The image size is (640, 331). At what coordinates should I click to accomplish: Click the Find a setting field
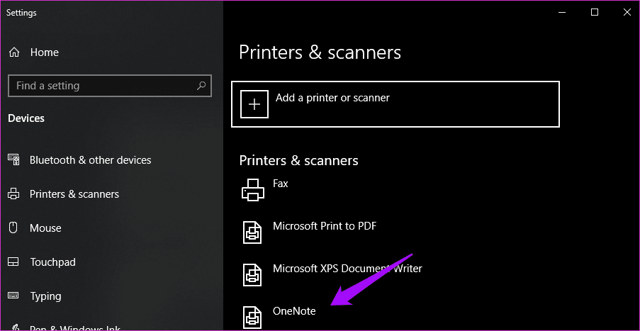pos(110,86)
